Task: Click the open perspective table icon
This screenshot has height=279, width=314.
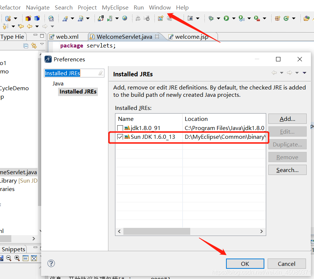Action: [160, 18]
